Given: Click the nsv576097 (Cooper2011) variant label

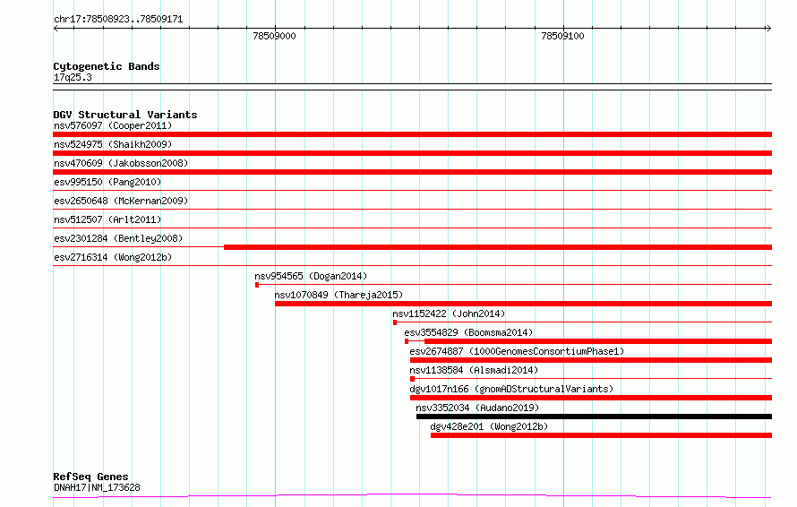Looking at the screenshot, I should (x=113, y=125).
